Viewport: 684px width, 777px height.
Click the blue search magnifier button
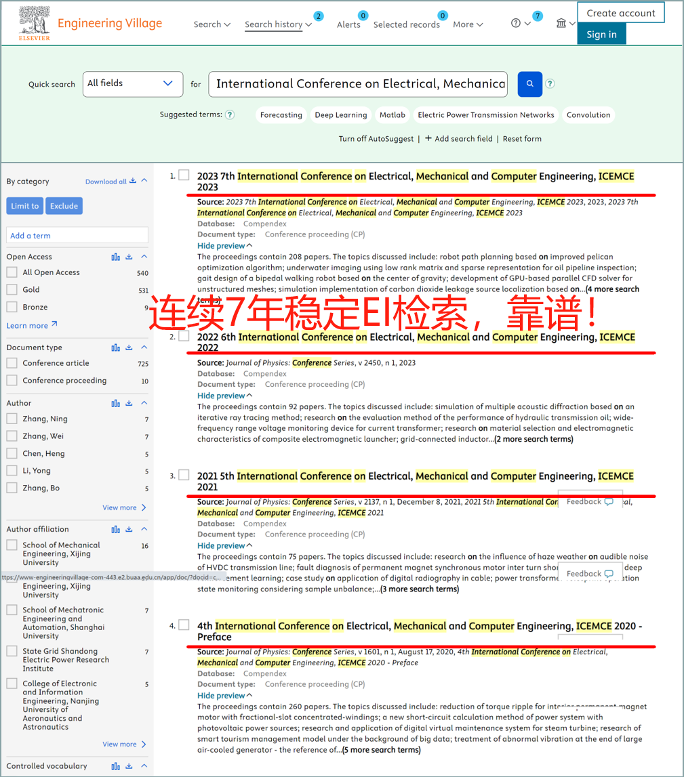(529, 84)
